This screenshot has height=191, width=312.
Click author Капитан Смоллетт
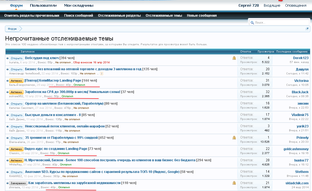pos(21,108)
